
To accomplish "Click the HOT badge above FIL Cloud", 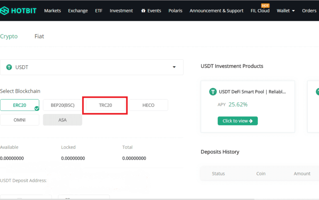I will [x=265, y=6].
